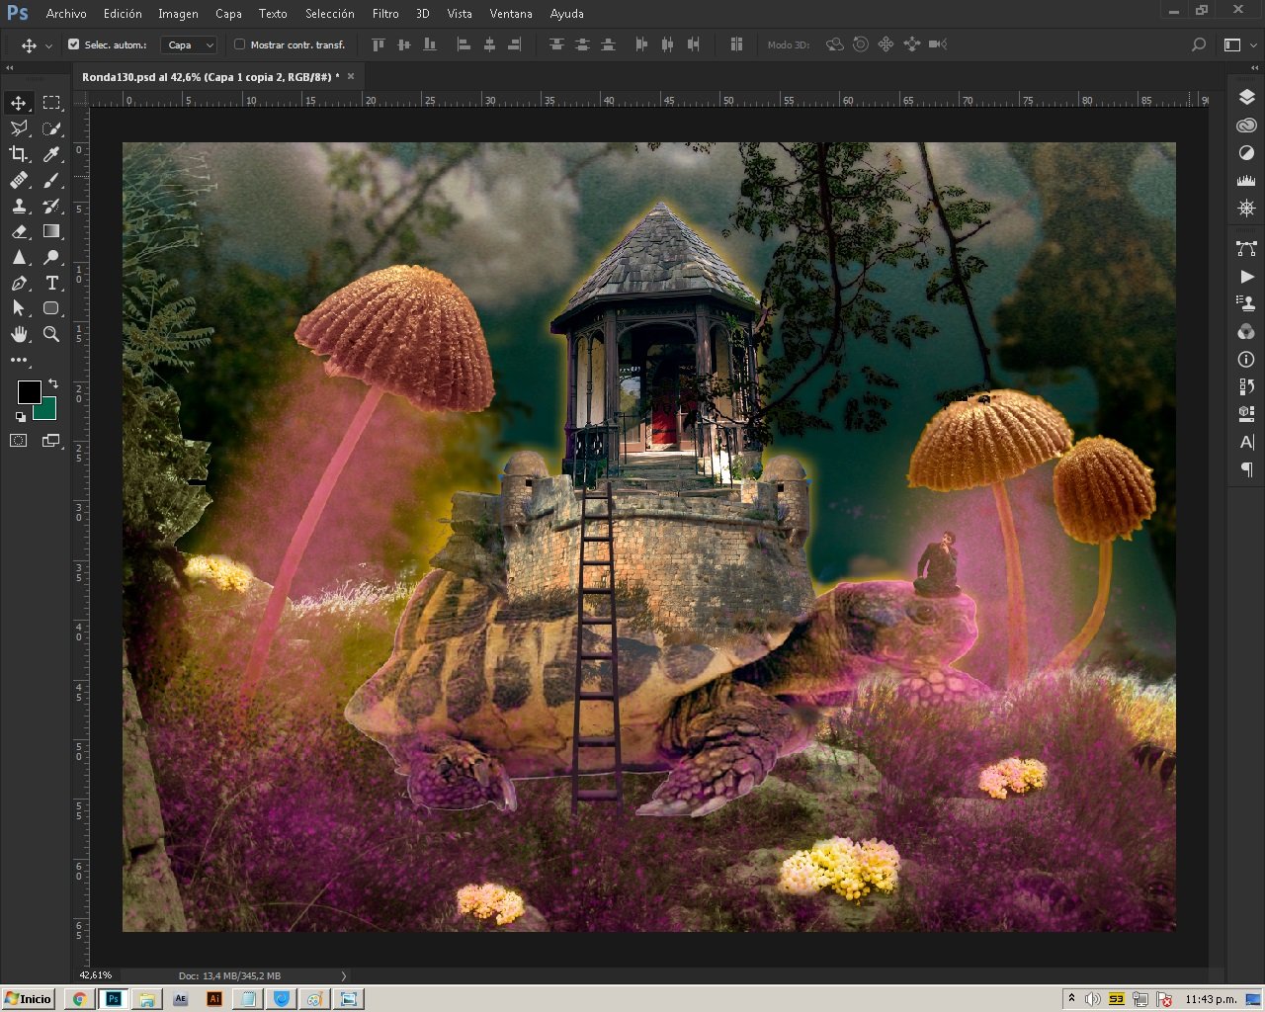This screenshot has height=1012, width=1265.
Task: Open Chrome from the taskbar
Action: click(79, 999)
